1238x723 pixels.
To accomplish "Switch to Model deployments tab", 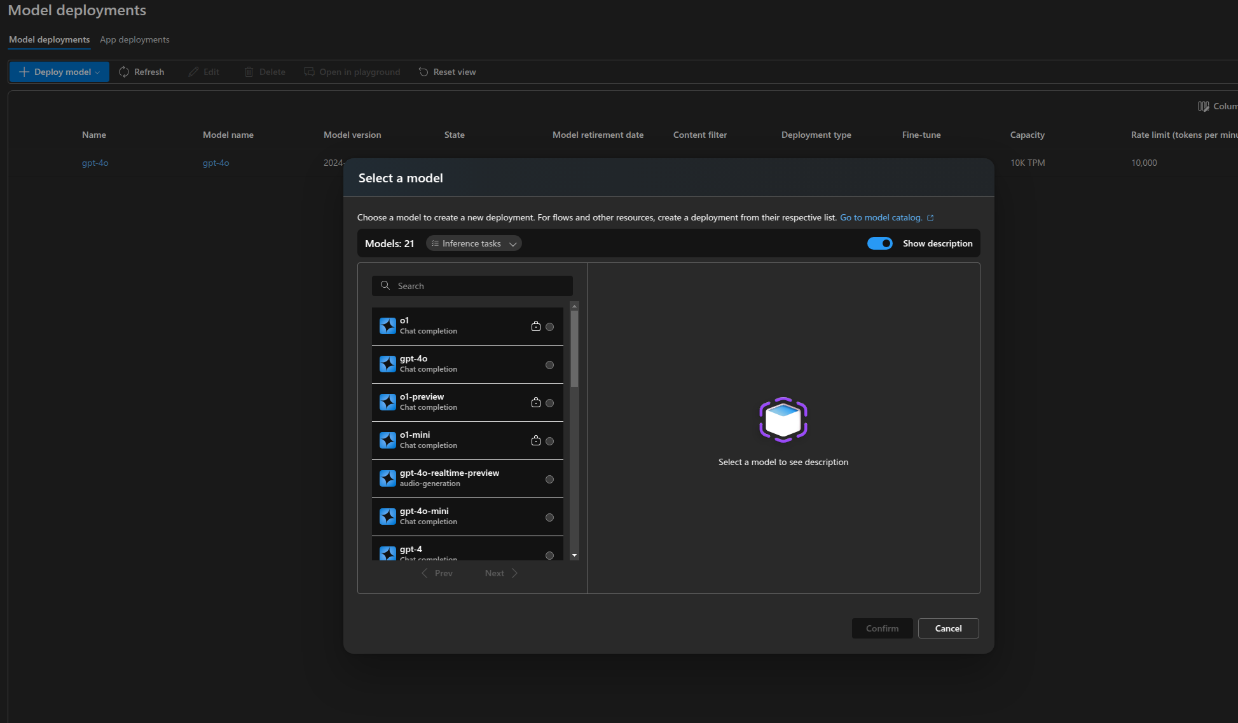I will 49,39.
